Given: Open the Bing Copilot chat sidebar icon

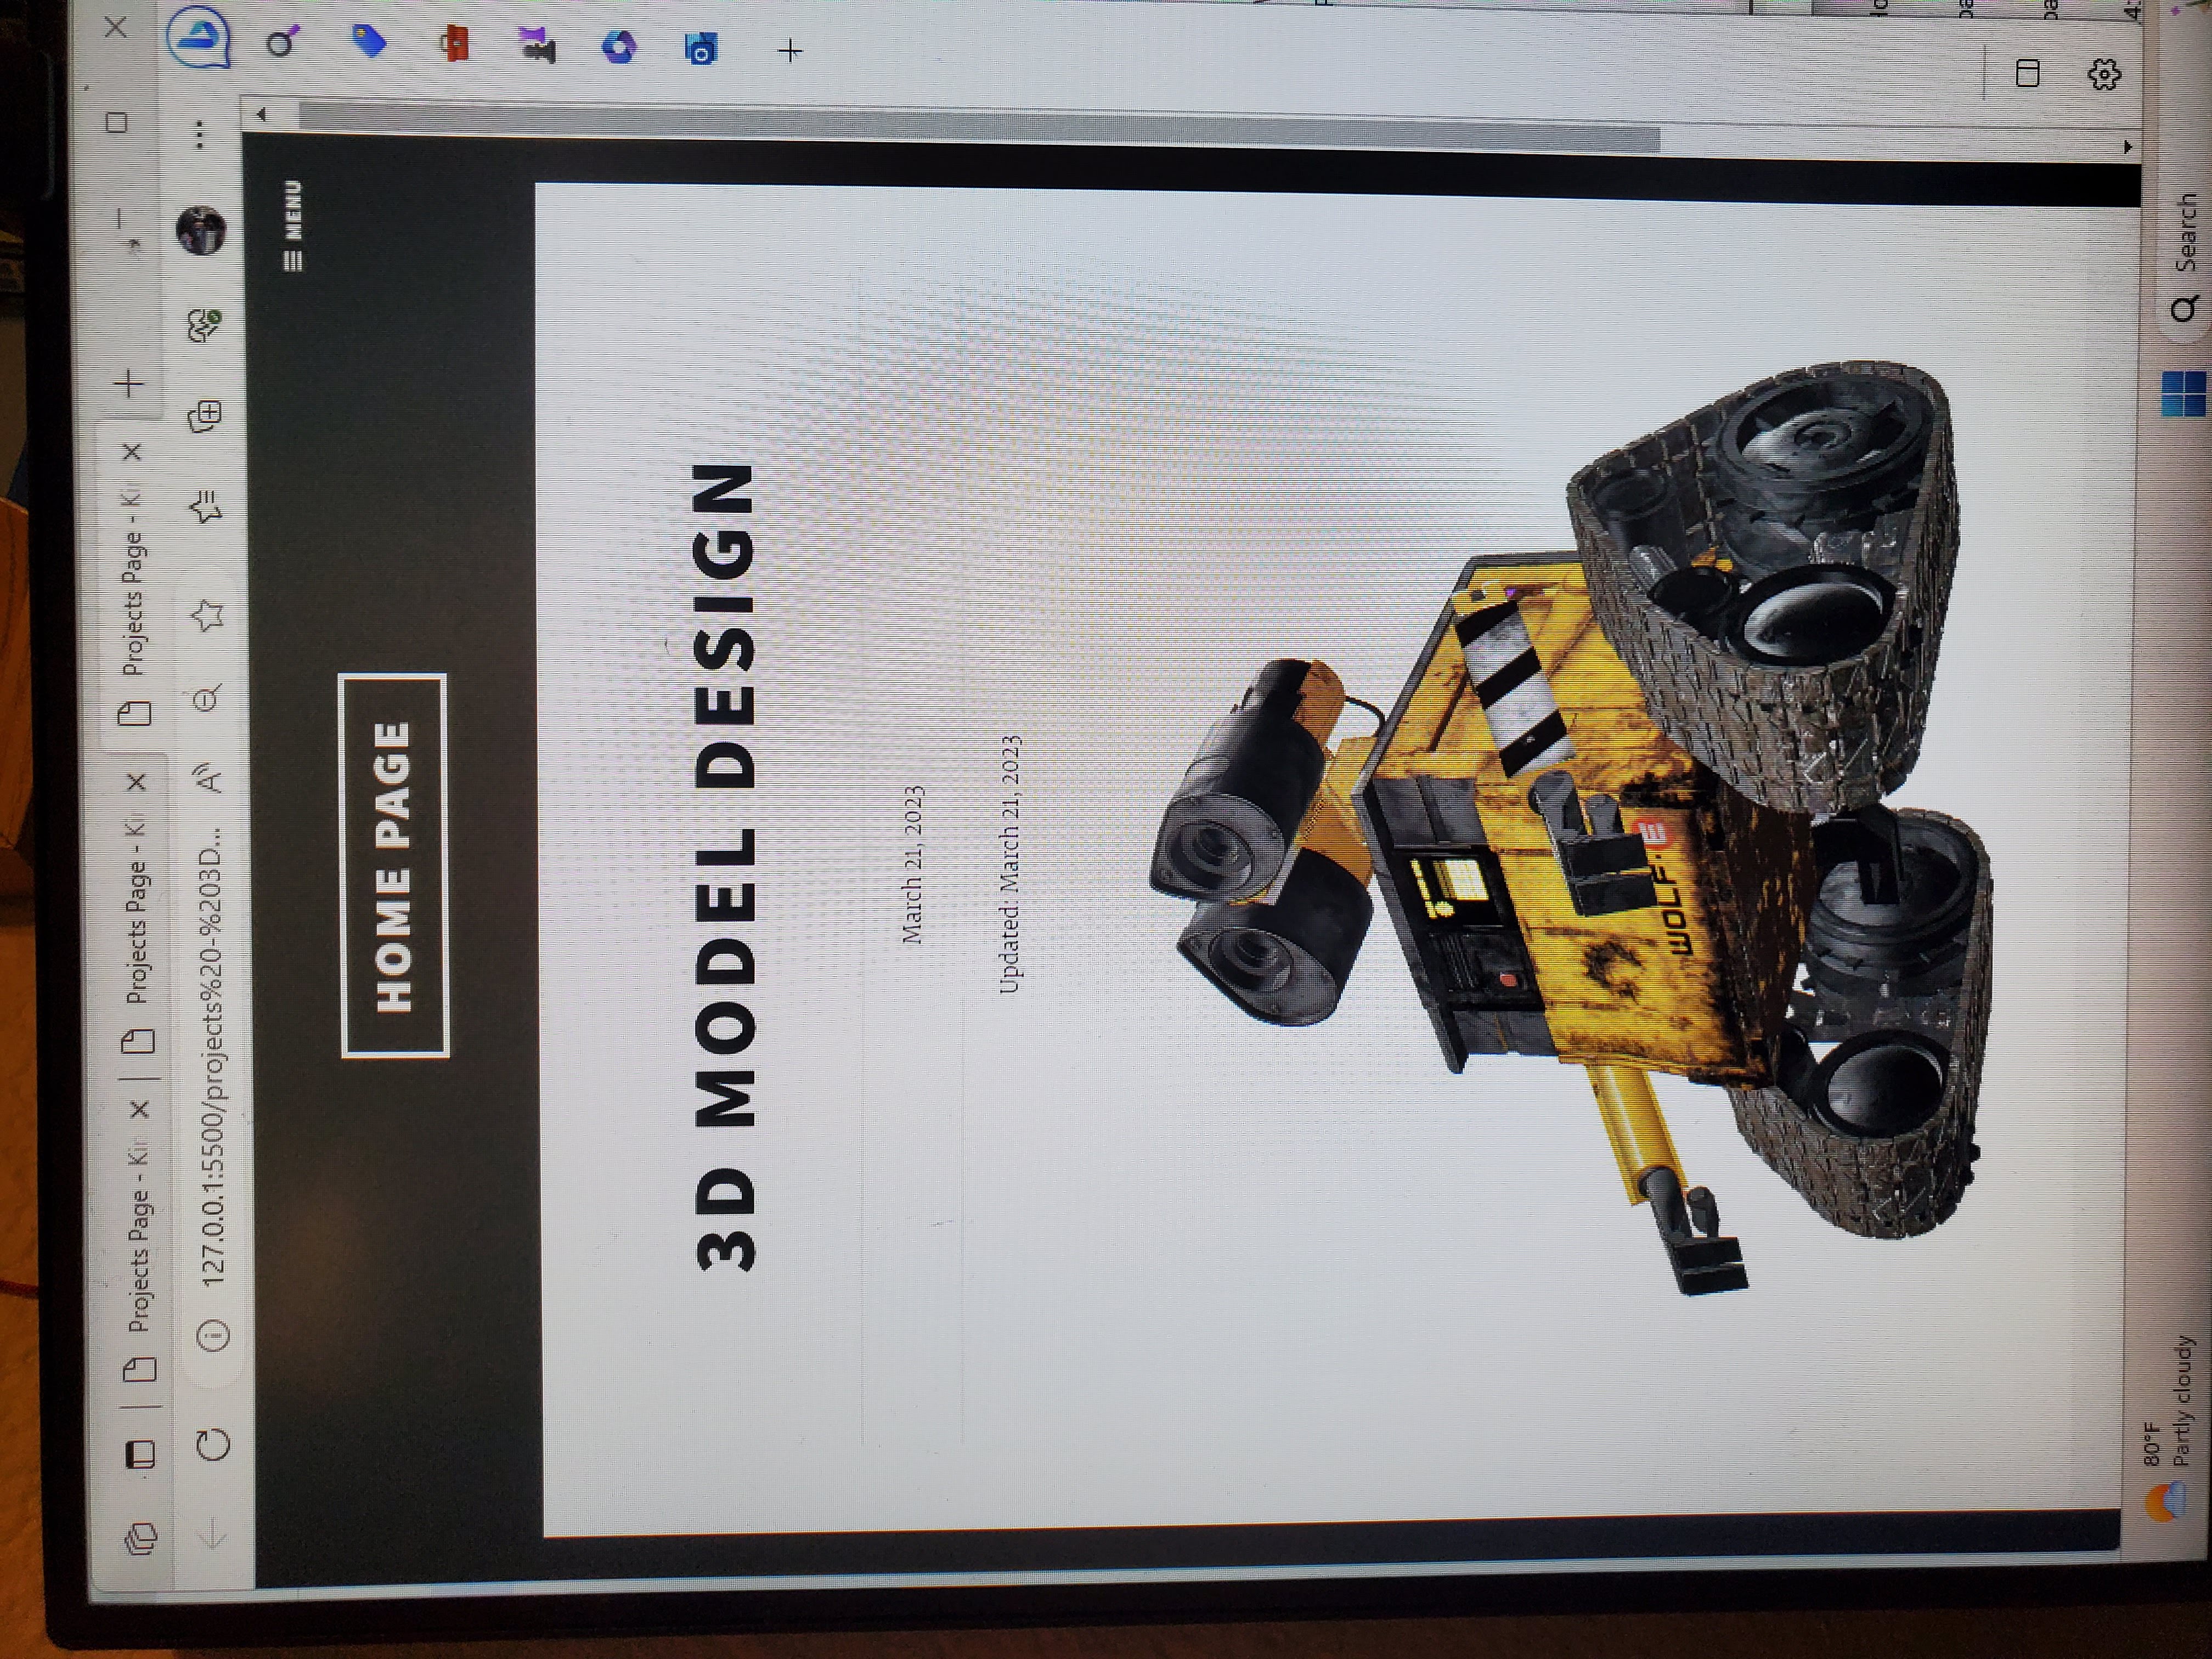Looking at the screenshot, I should [198, 36].
